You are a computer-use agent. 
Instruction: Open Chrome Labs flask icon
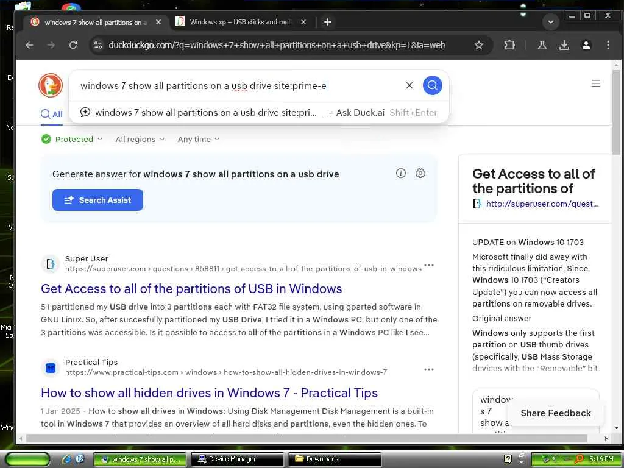click(x=542, y=45)
